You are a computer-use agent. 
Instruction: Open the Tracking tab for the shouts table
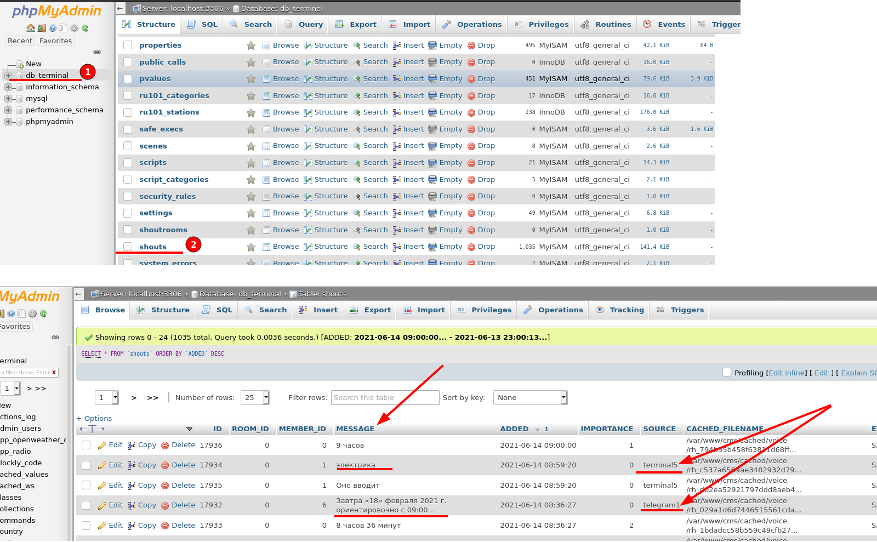click(x=619, y=310)
